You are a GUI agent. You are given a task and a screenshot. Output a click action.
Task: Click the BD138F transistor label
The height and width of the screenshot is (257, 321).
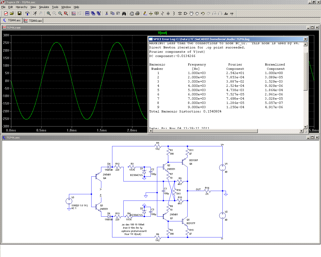click(x=194, y=160)
